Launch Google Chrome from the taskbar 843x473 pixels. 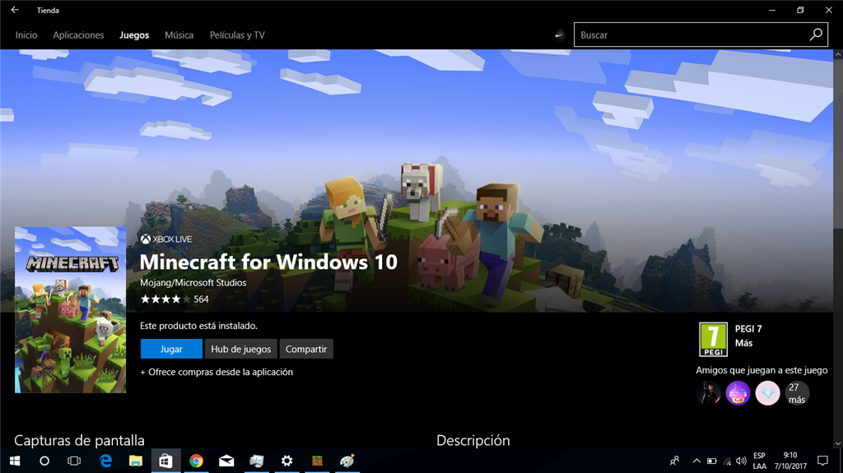coord(196,461)
